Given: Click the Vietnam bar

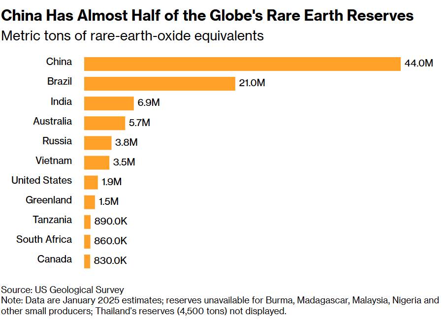Looking at the screenshot, I should click(96, 163).
